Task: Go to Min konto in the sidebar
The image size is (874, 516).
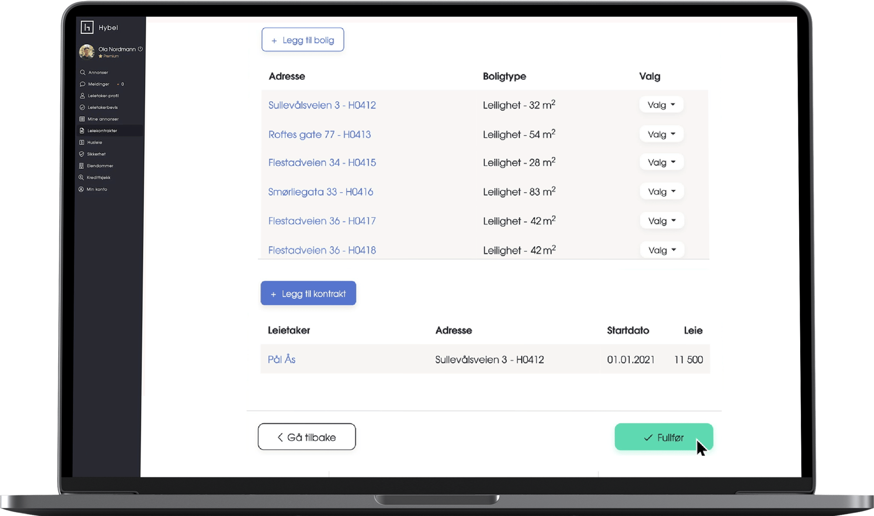Action: [97, 189]
